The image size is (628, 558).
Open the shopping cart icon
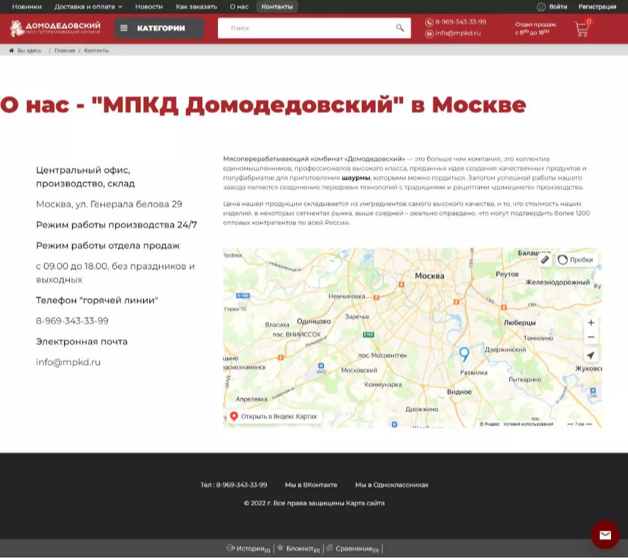pos(582,28)
